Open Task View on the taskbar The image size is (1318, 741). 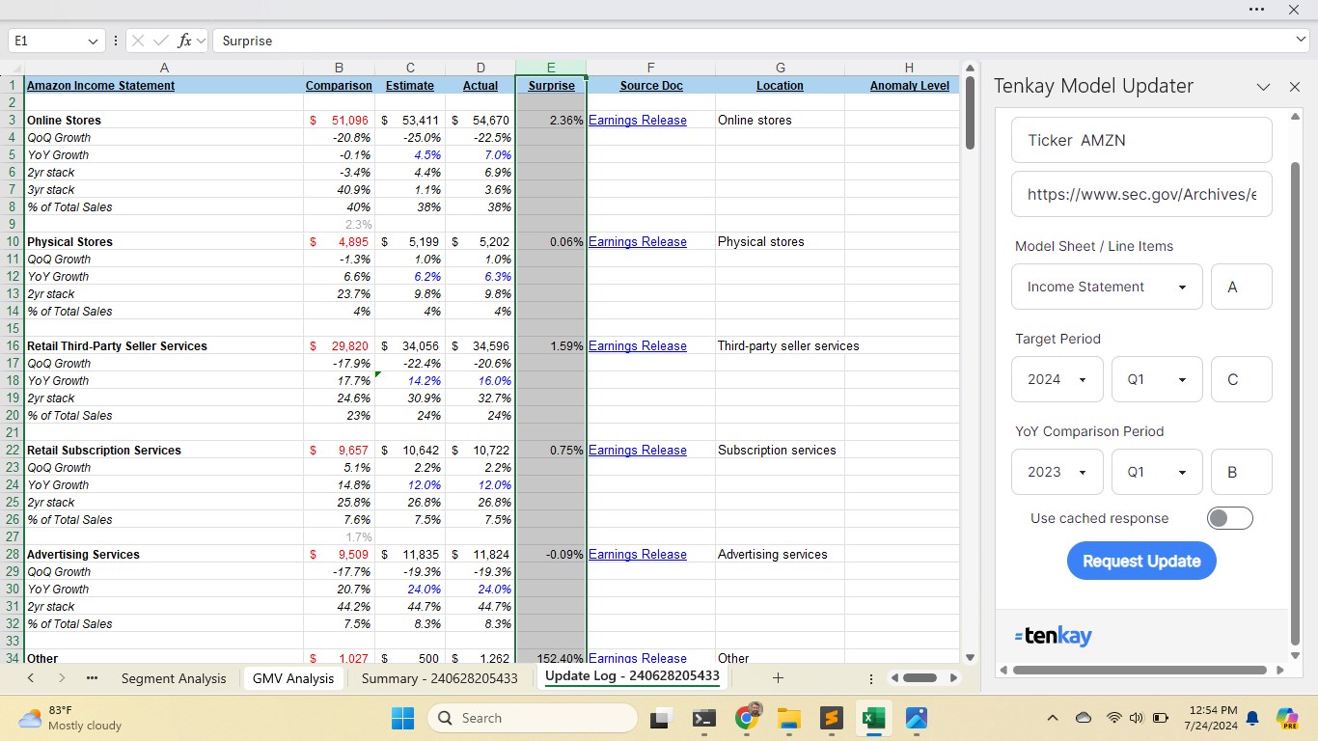click(x=661, y=718)
